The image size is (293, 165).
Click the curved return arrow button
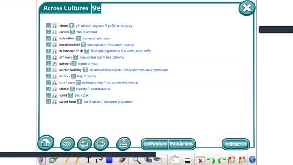(x=67, y=144)
